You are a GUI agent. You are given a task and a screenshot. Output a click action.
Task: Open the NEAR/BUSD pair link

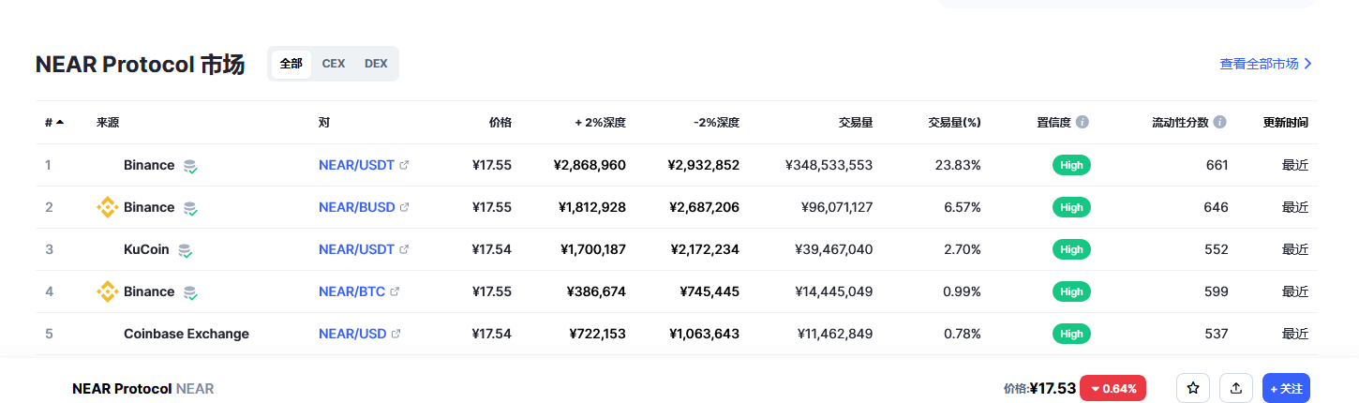pos(356,207)
